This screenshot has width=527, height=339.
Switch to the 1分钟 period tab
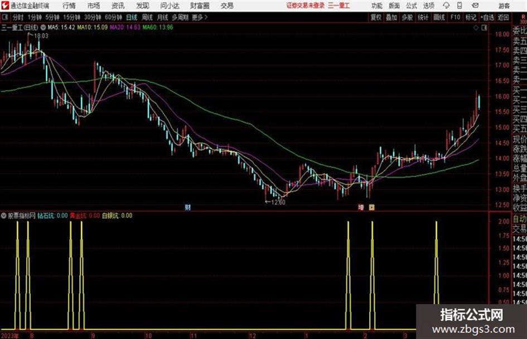pos(34,17)
